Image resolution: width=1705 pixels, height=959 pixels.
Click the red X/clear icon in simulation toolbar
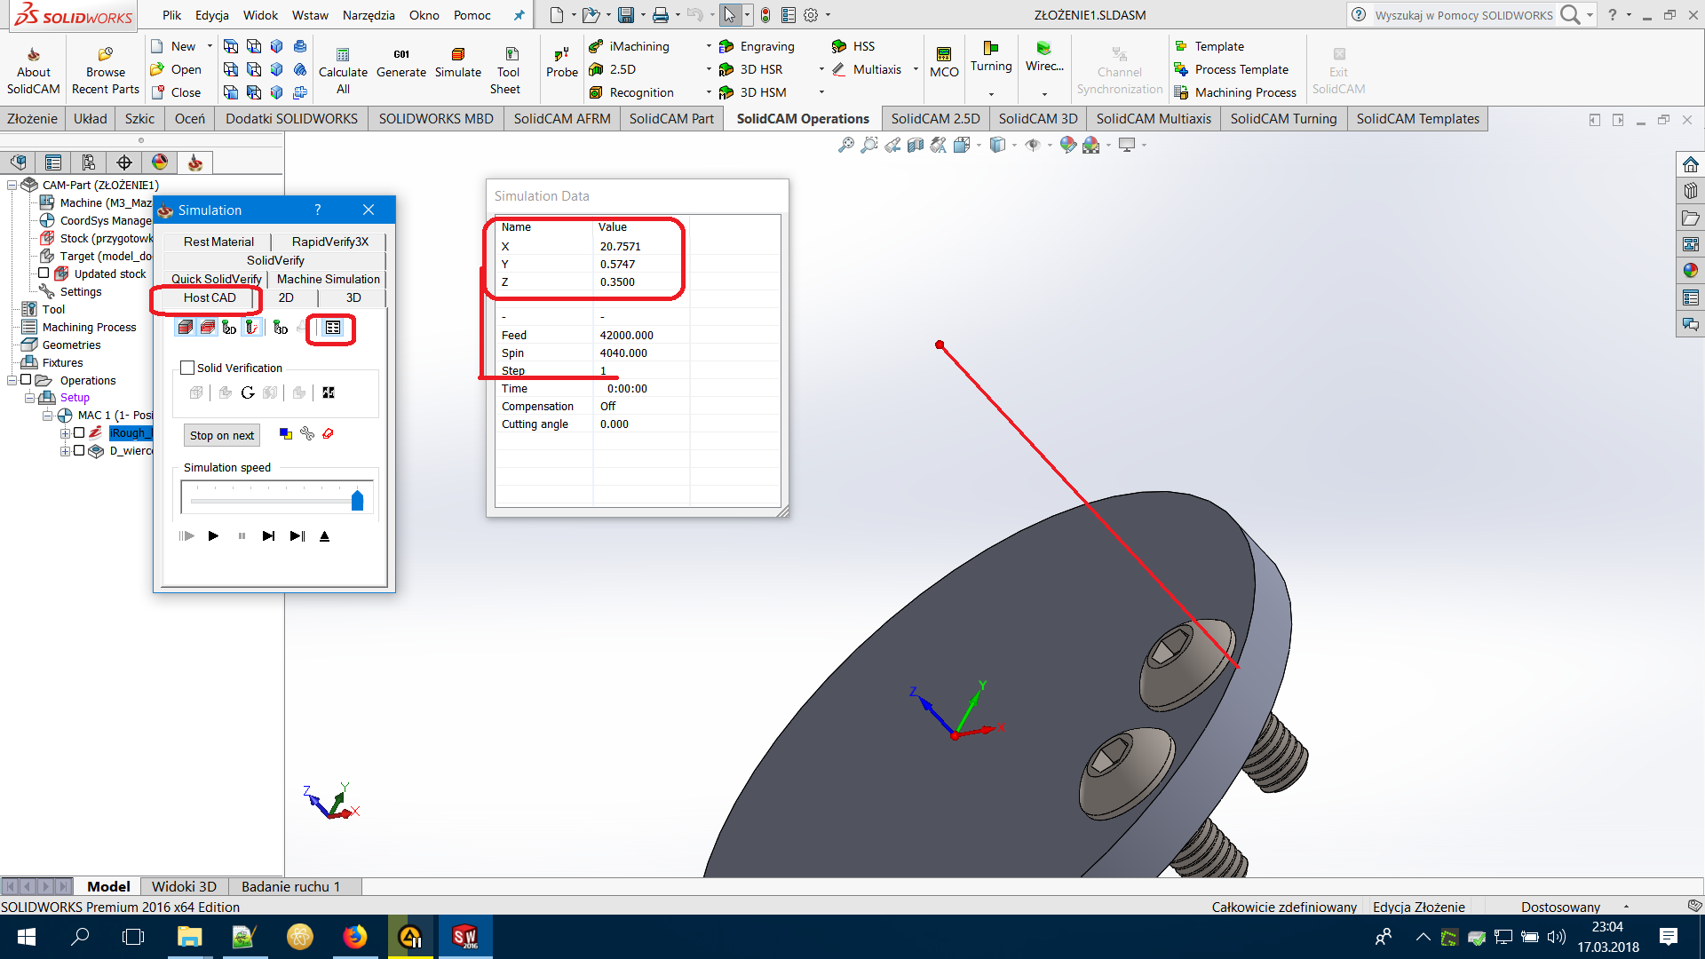(329, 434)
